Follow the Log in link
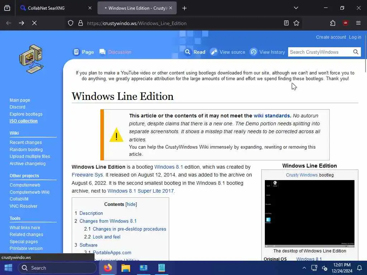 coord(355,37)
